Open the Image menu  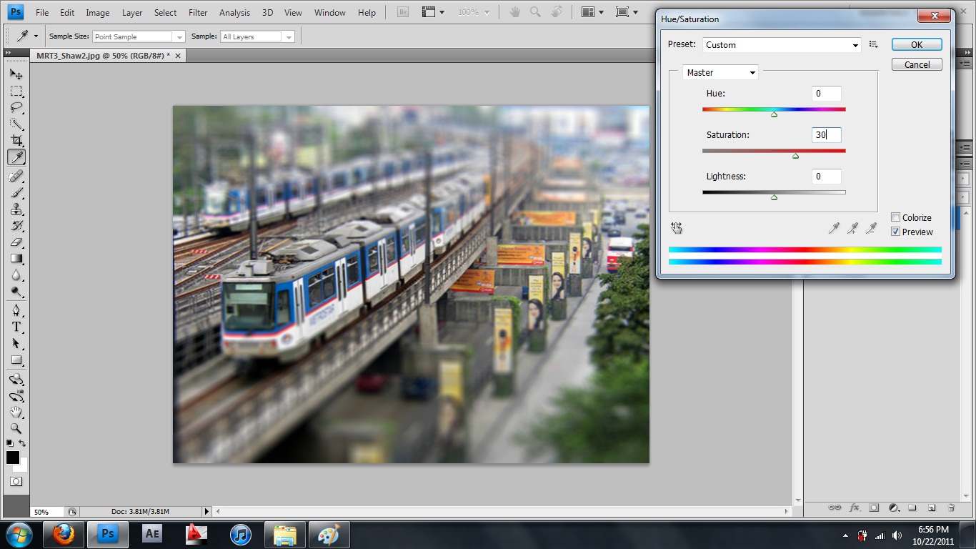point(98,12)
